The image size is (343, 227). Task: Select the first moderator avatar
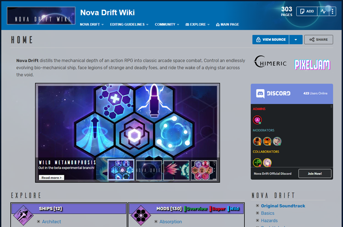coord(257,141)
